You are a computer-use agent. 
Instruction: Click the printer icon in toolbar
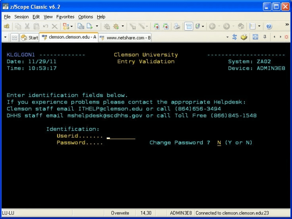point(177,26)
